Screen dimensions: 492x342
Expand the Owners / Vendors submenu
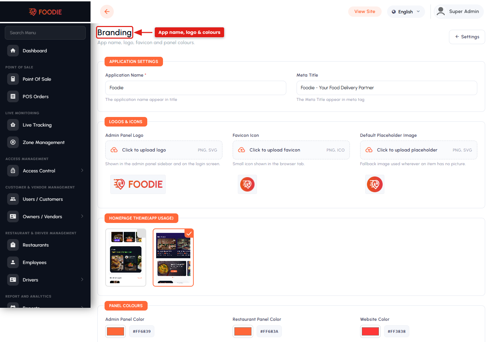coord(82,216)
